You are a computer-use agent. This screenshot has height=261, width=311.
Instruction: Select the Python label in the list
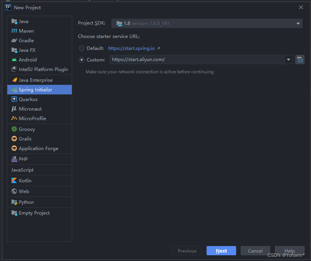[x=26, y=202]
